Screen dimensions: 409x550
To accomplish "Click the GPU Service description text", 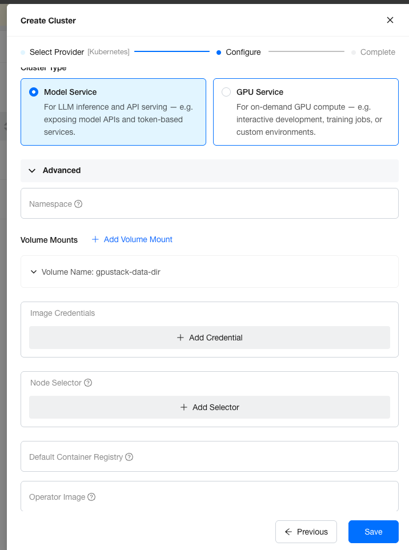I will 309,119.
